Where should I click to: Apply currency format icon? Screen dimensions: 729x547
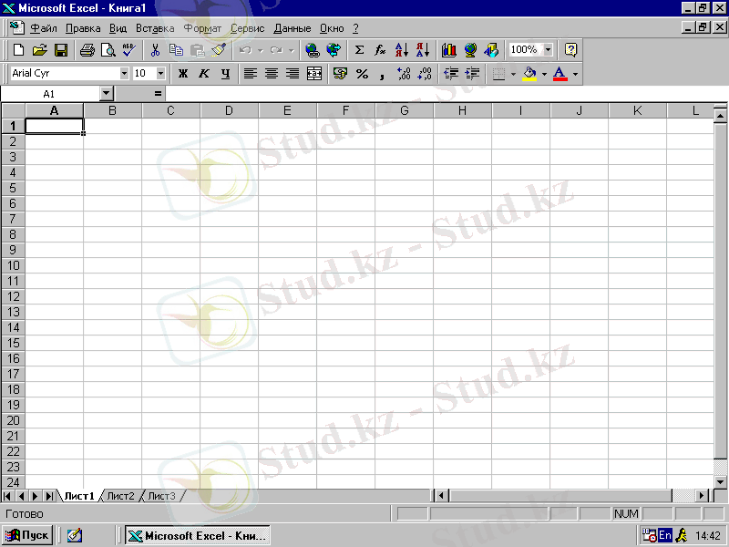(x=340, y=74)
